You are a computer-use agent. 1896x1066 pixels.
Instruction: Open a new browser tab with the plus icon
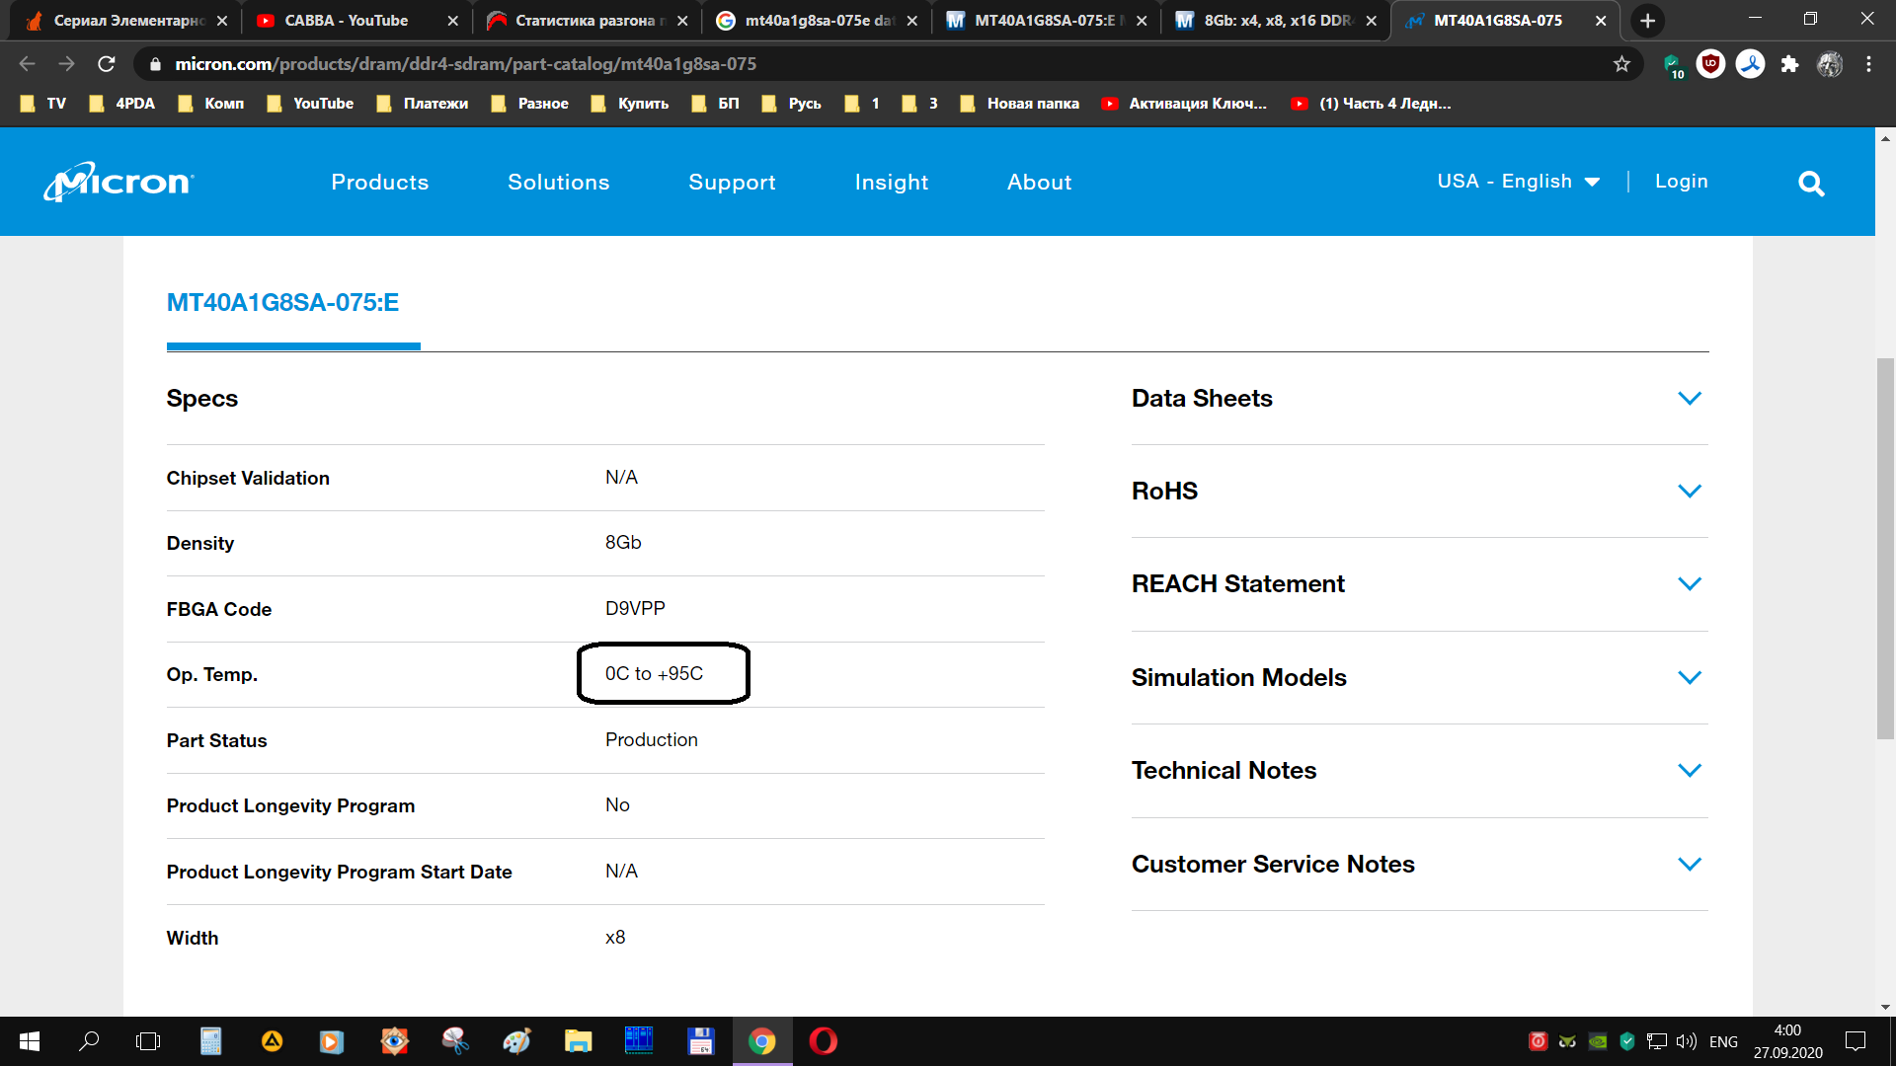1647,21
